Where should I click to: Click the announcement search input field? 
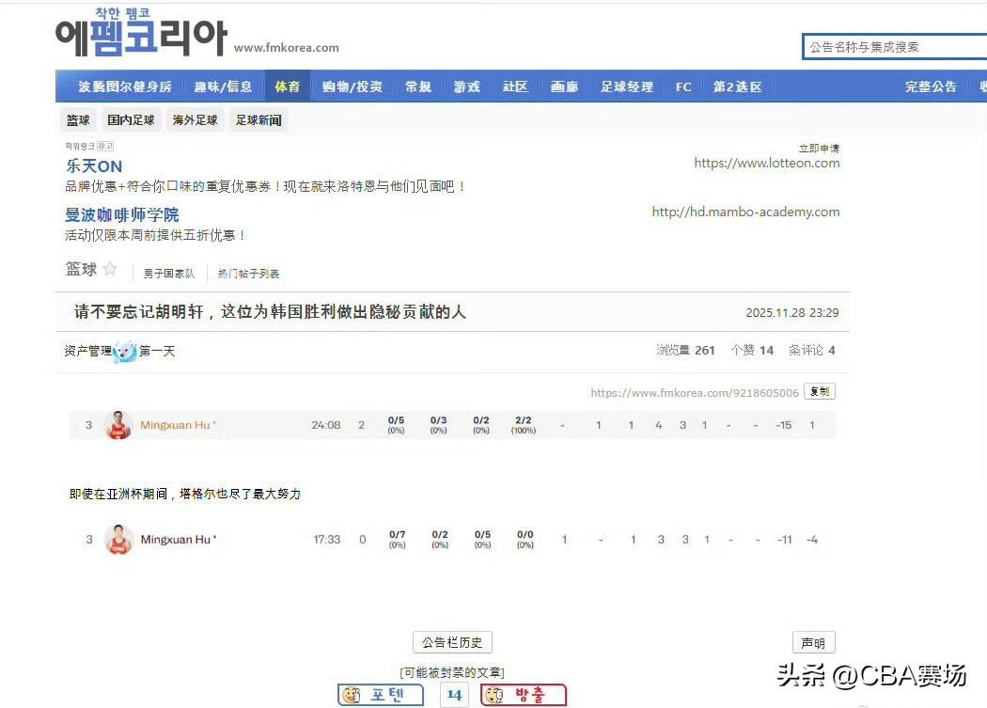click(893, 46)
